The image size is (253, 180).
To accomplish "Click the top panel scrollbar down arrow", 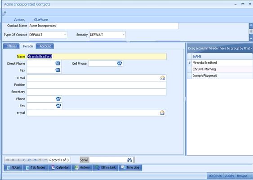I will pos(251,38).
